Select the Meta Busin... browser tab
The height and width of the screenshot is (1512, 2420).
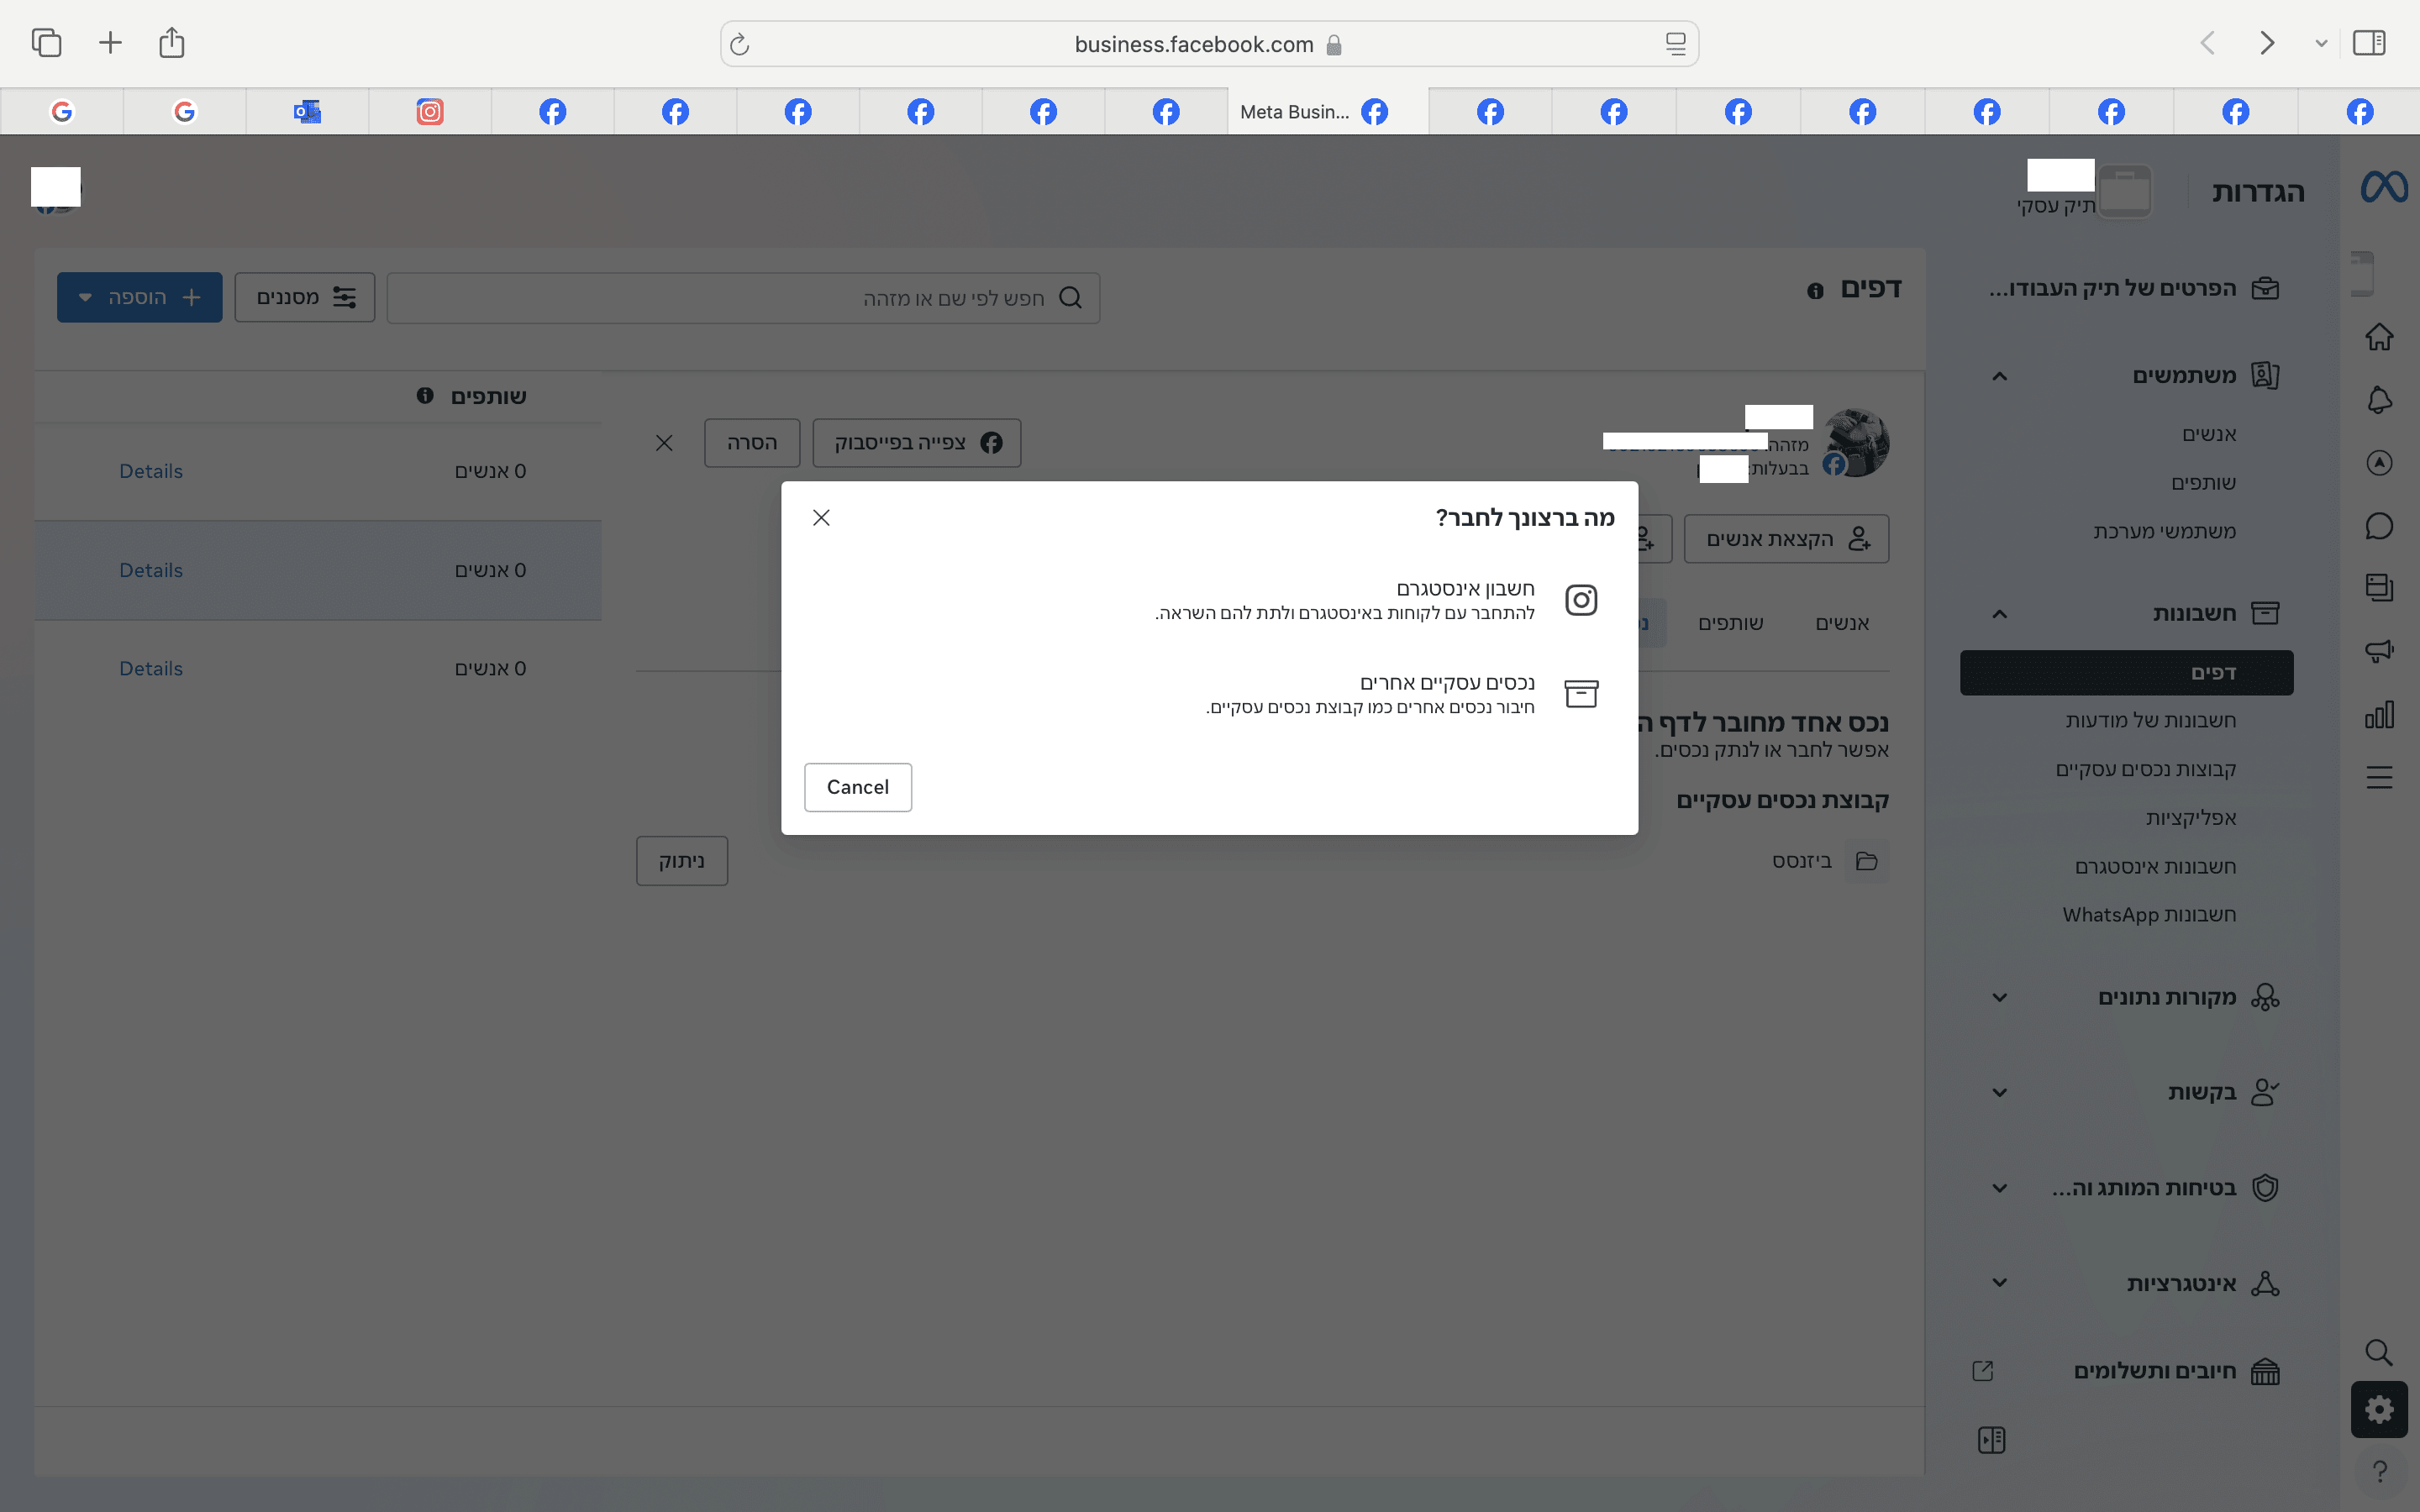click(x=1328, y=111)
